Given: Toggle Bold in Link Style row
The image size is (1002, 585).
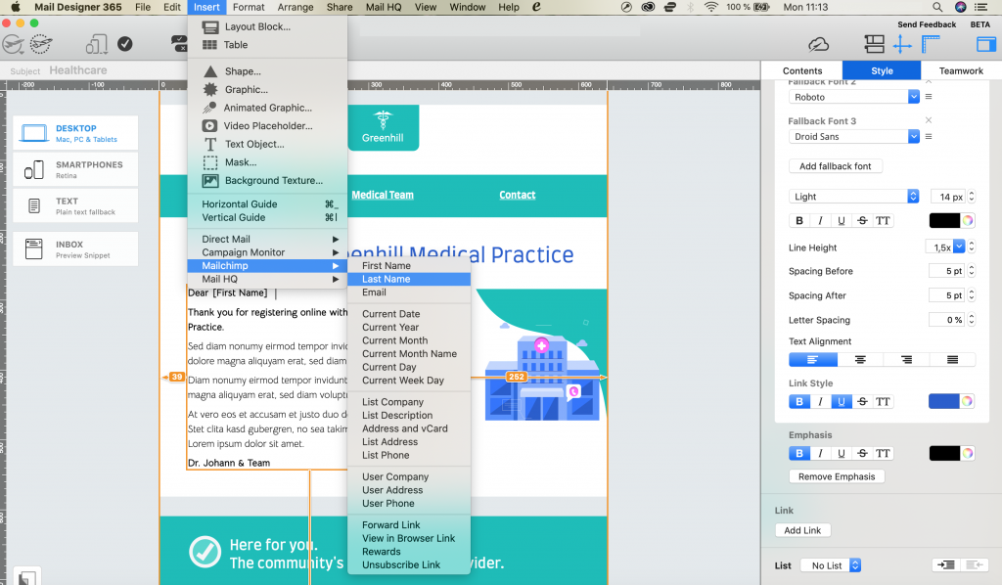Looking at the screenshot, I should coord(798,402).
